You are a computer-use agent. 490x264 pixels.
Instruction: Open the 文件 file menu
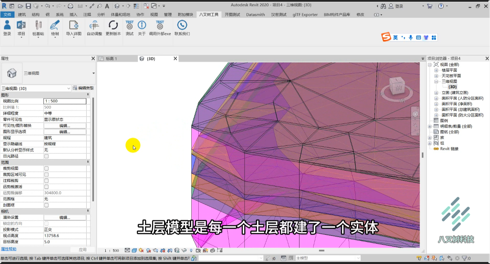coord(7,14)
